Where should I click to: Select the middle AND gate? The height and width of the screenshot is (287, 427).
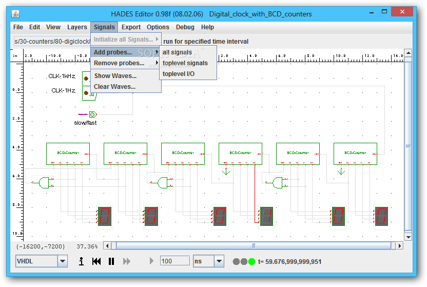(162, 183)
